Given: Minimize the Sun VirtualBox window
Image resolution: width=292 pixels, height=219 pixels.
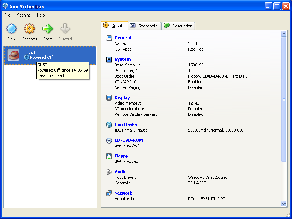Looking at the screenshot, I should click(x=268, y=6).
